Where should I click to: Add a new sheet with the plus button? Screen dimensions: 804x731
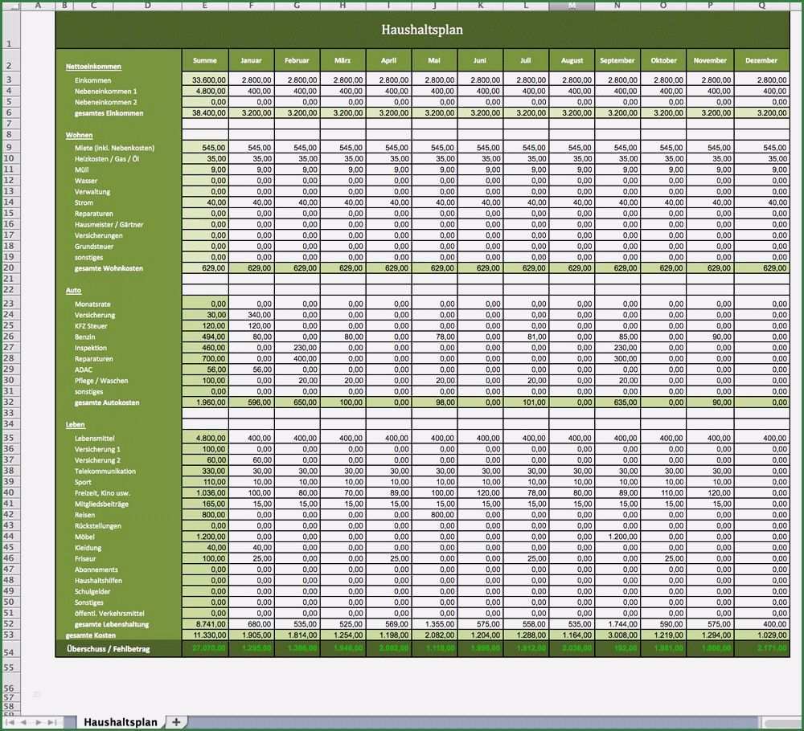176,722
